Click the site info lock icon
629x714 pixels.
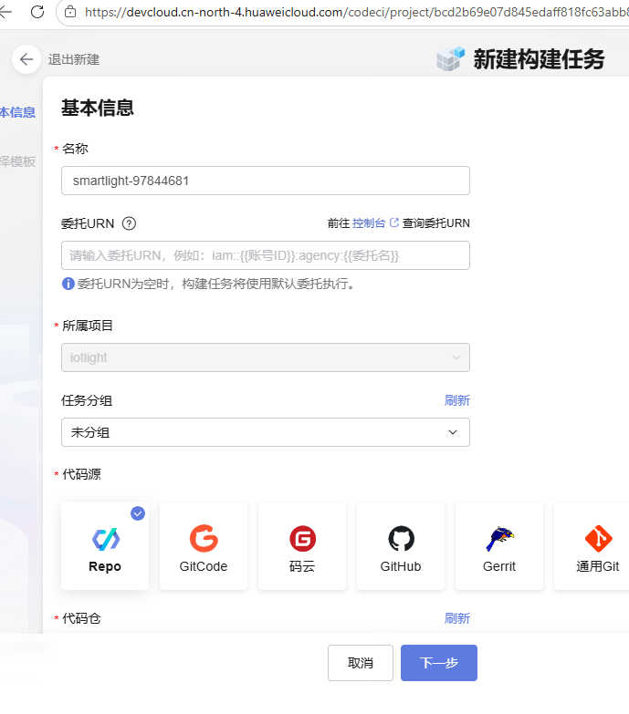[x=70, y=12]
